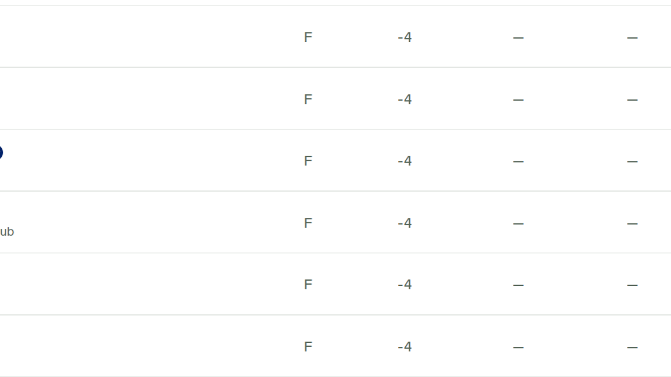Select the F cell in the topmost row
Image resolution: width=671 pixels, height=377 pixels.
click(x=308, y=37)
